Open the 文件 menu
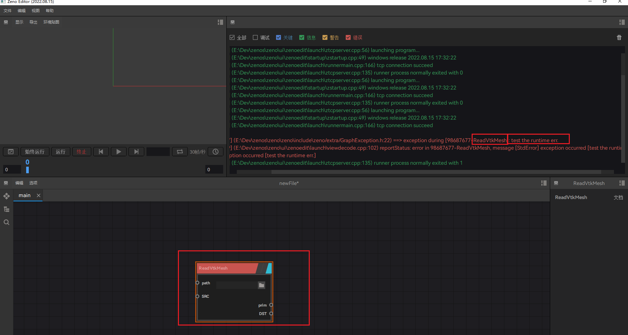This screenshot has width=628, height=335. click(8, 11)
